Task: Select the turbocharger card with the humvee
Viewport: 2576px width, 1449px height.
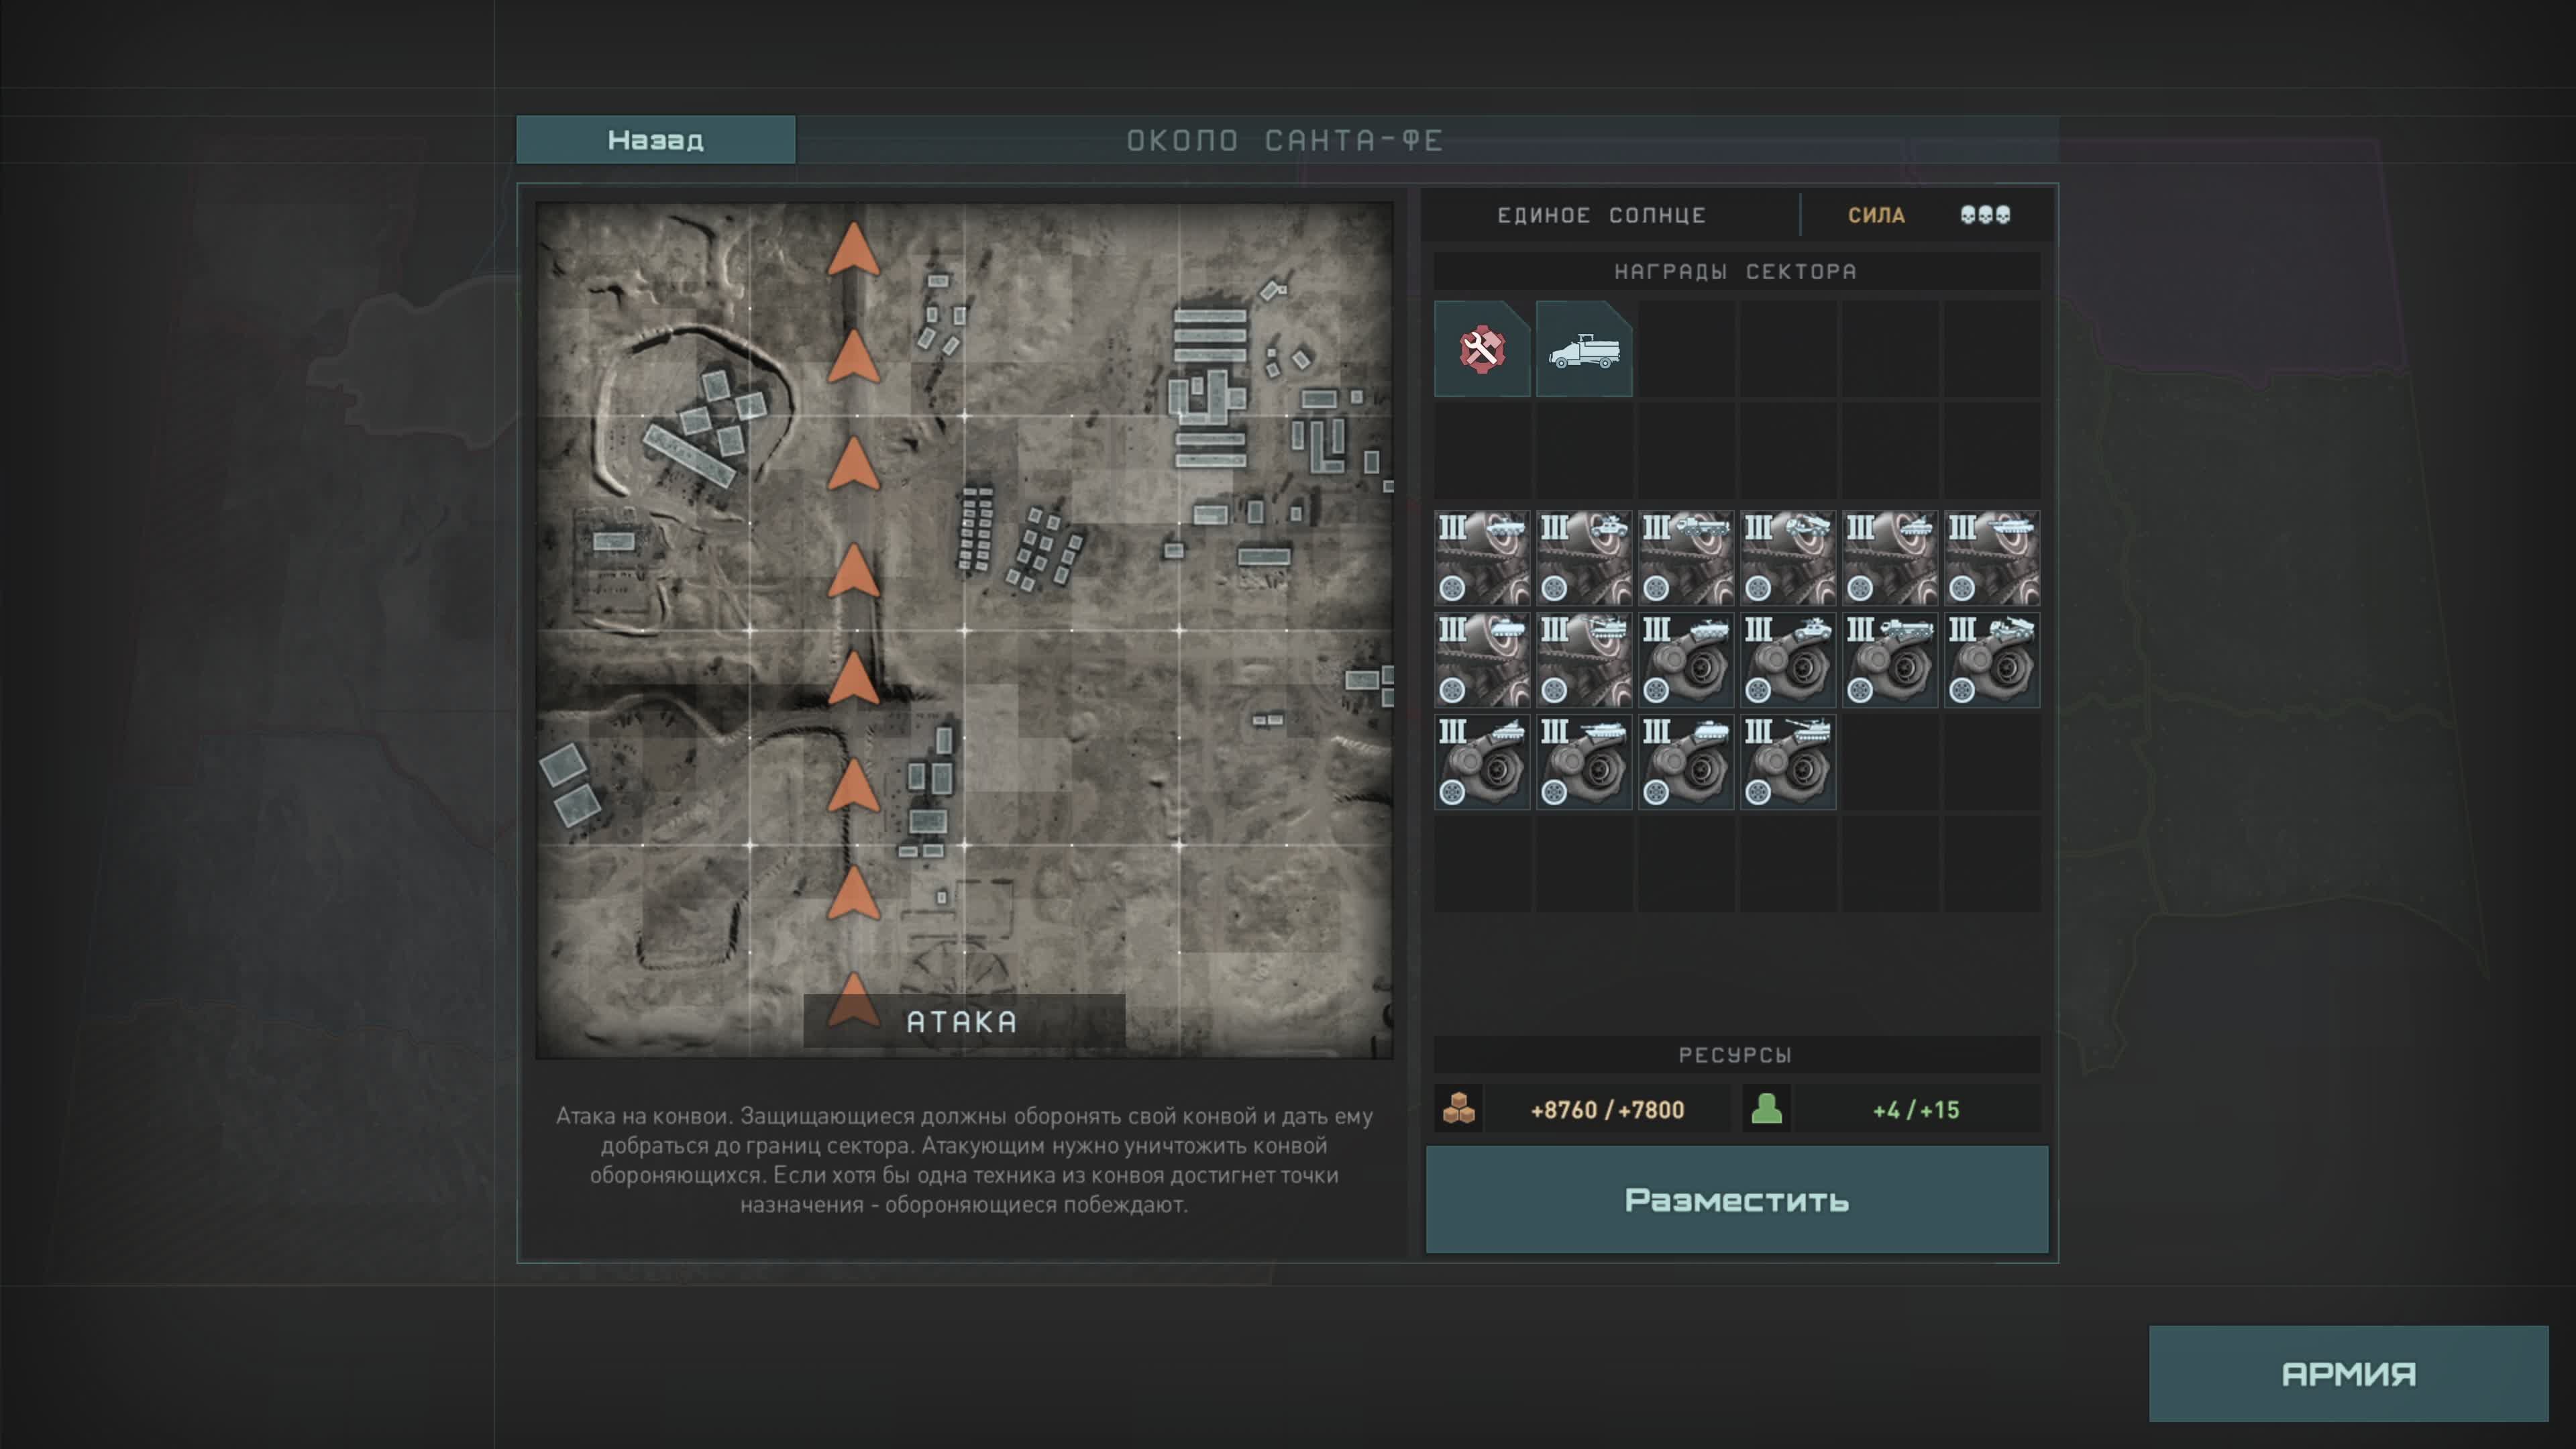Action: click(1788, 660)
